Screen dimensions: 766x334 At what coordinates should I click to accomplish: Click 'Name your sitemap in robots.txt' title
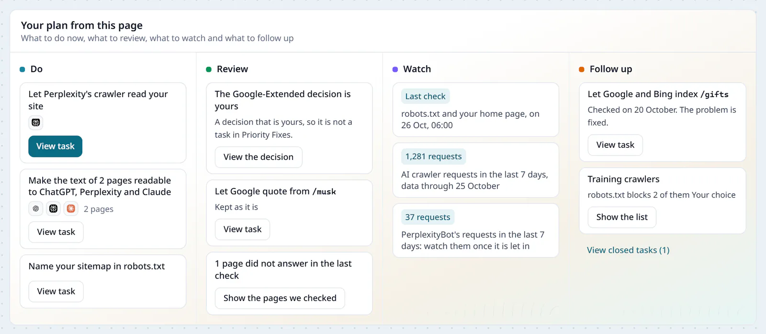[x=97, y=267]
